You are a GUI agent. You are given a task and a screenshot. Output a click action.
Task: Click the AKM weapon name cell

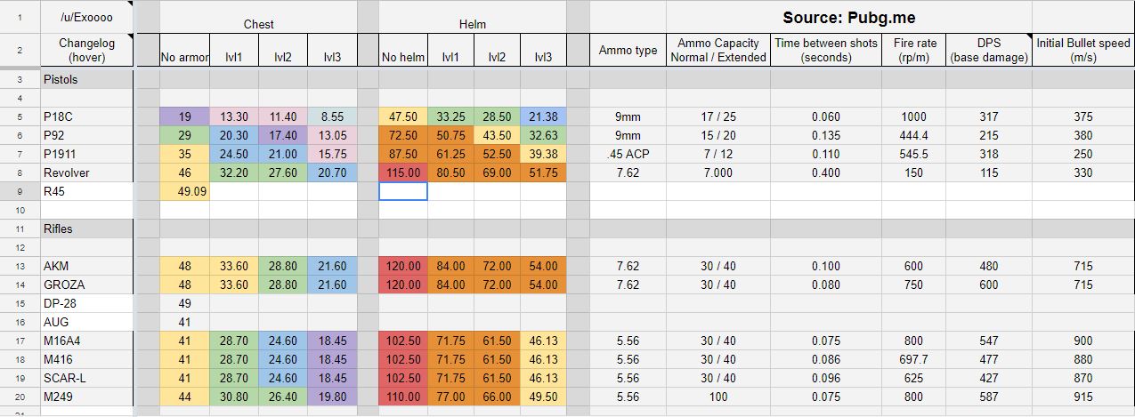coord(87,266)
